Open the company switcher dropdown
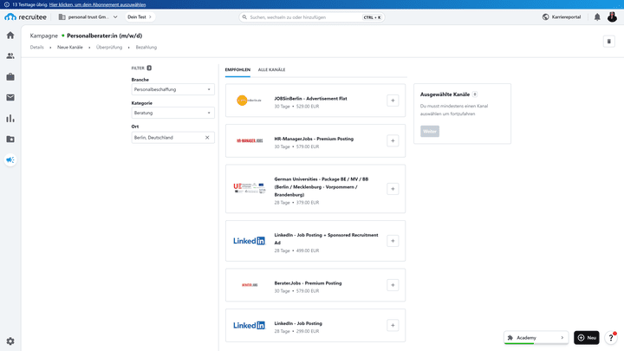The image size is (624, 351). [x=88, y=17]
